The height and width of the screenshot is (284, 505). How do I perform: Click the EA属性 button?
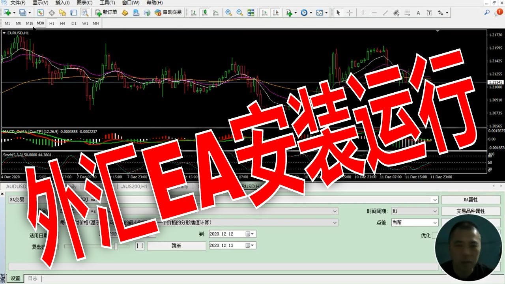(470, 200)
